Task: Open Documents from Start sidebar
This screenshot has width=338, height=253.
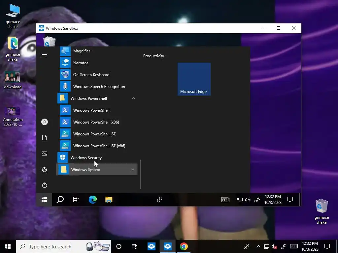Action: [45, 138]
